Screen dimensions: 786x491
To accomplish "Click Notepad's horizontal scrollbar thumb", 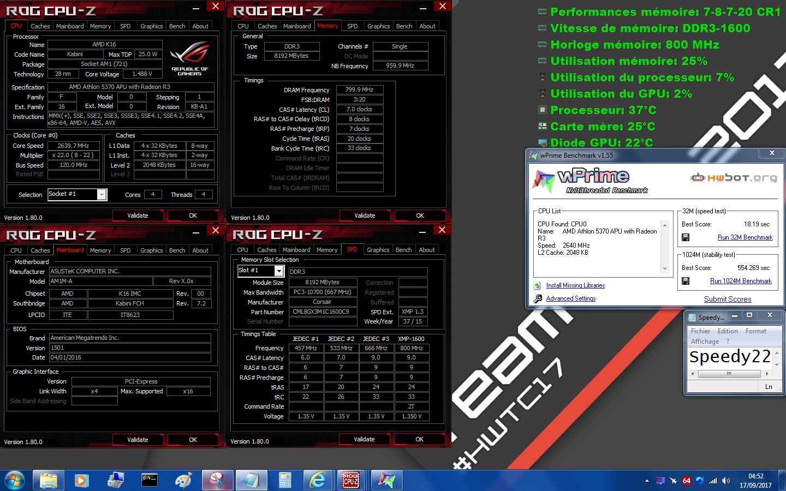I will pyautogui.click(x=729, y=374).
